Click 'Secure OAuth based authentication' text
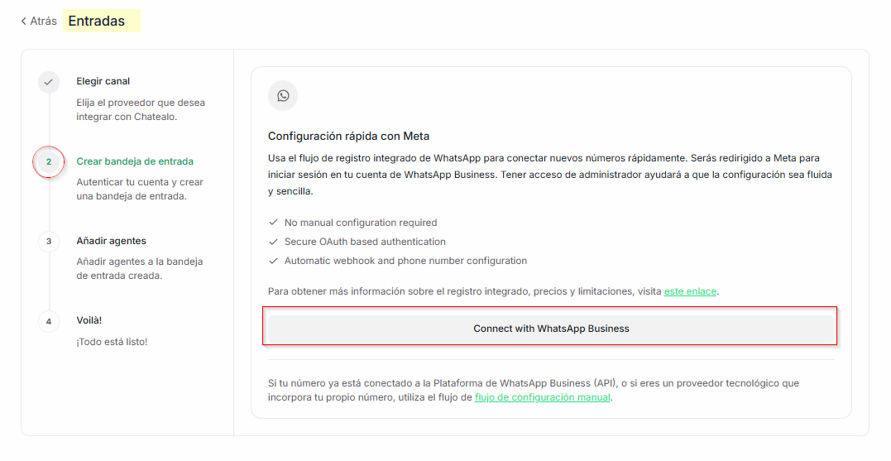This screenshot has height=461, width=891. 365,242
